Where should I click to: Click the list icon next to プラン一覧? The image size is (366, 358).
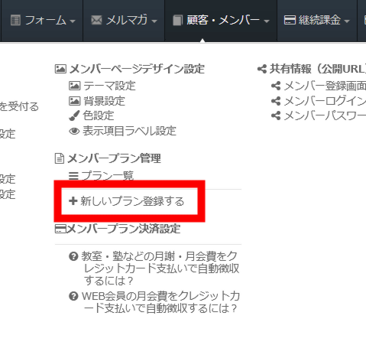click(73, 176)
